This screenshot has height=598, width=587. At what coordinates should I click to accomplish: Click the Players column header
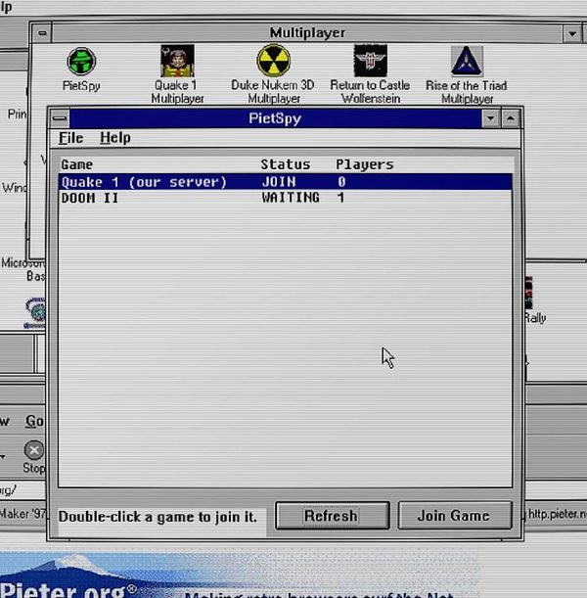[364, 164]
